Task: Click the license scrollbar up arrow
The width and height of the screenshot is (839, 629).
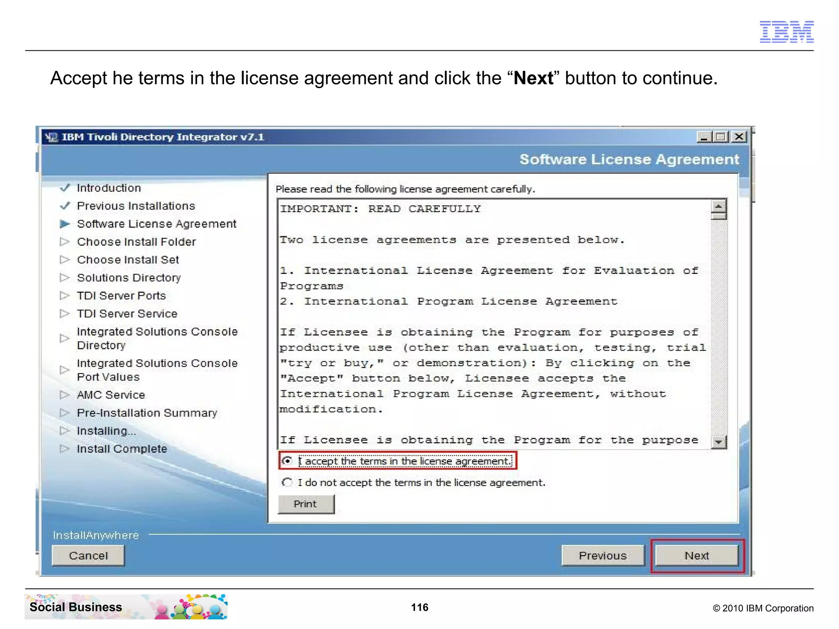Action: click(x=719, y=206)
